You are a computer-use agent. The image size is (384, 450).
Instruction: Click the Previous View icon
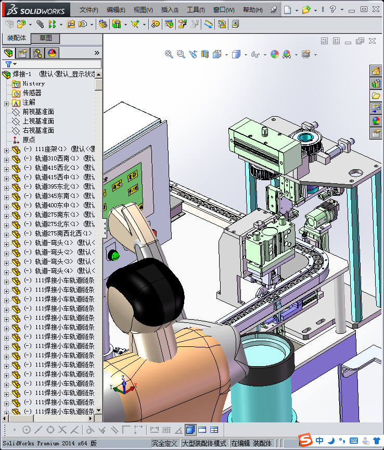(193, 54)
